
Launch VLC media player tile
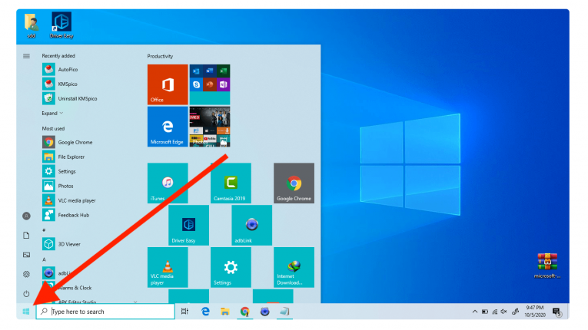(168, 267)
